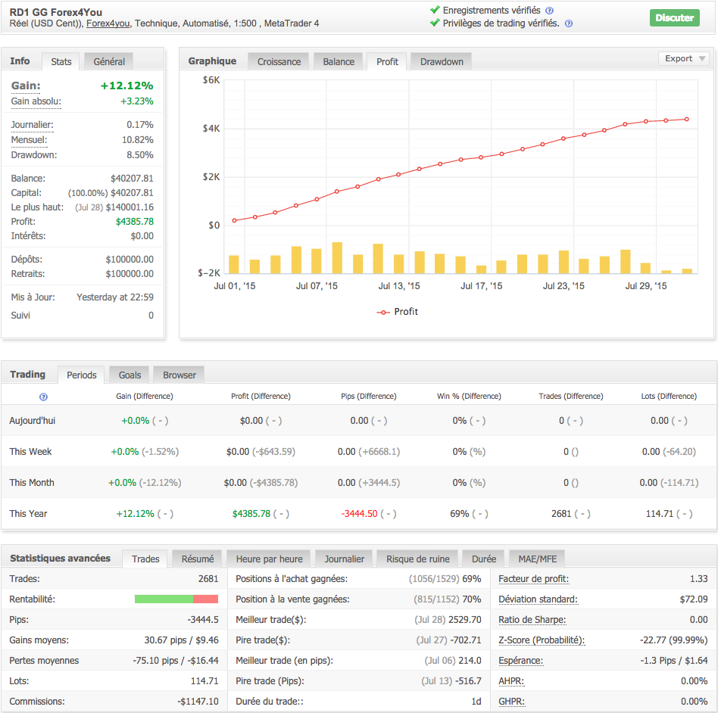Click the green-red Rentabilité bar
This screenshot has height=713, width=718.
coord(176,599)
